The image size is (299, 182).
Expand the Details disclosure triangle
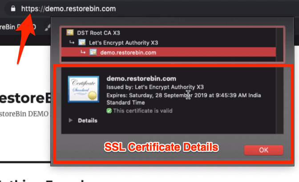[x=71, y=120]
